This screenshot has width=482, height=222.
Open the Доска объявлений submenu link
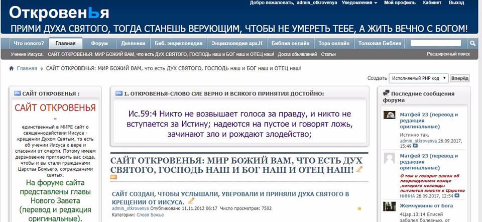[x=296, y=54]
